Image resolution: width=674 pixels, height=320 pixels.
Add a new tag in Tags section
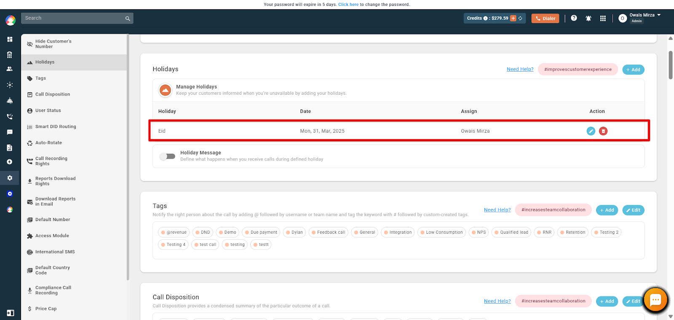click(607, 210)
